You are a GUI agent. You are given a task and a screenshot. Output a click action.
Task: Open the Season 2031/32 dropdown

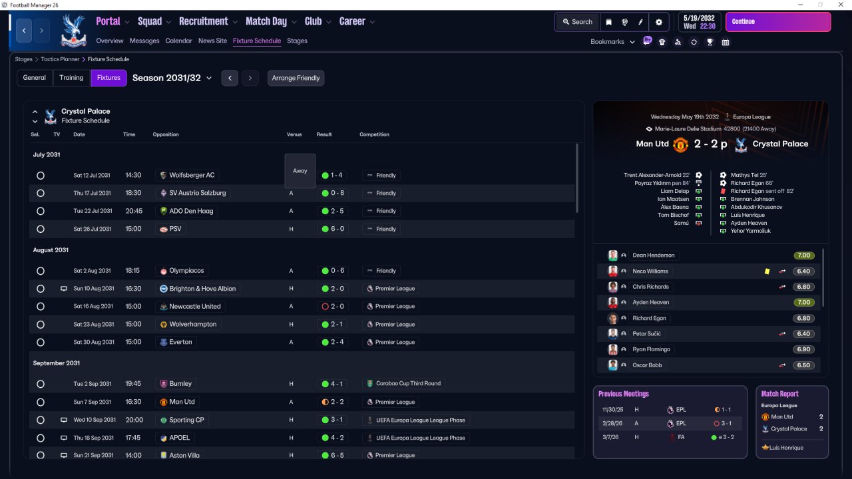(172, 78)
